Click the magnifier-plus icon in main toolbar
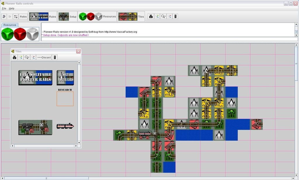This screenshot has width=299, height=180. (x=157, y=16)
